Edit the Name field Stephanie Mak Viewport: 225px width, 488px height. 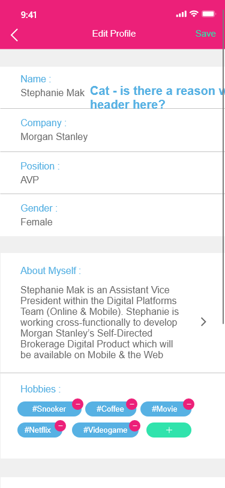click(113, 88)
